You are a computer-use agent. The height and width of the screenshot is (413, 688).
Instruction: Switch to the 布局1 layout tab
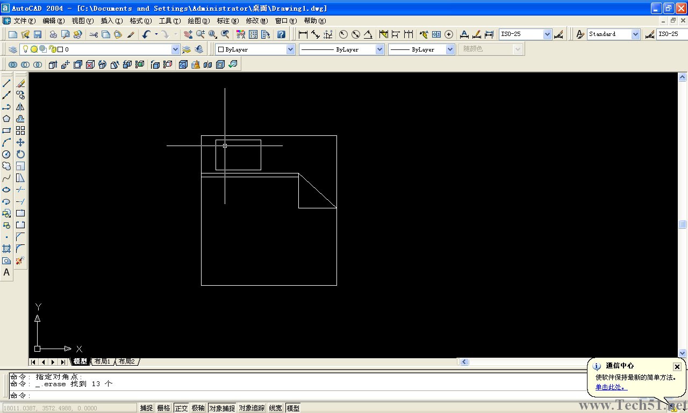pyautogui.click(x=102, y=361)
